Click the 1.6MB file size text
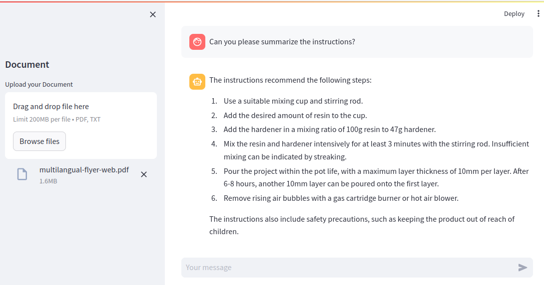The width and height of the screenshot is (544, 285). pyautogui.click(x=48, y=181)
